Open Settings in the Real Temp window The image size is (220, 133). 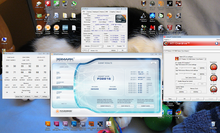tap(45, 96)
